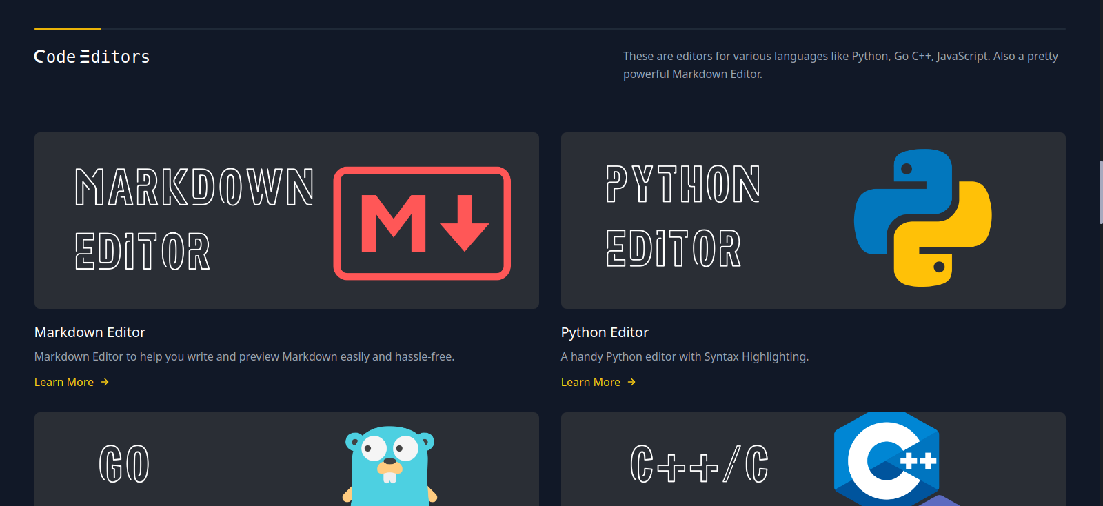Select the Python Editor outlined banner text
Image resolution: width=1103 pixels, height=506 pixels.
pyautogui.click(x=682, y=216)
